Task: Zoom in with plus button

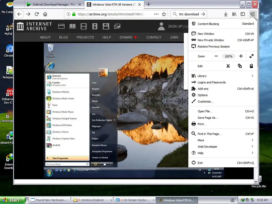Action: pyautogui.click(x=241, y=56)
